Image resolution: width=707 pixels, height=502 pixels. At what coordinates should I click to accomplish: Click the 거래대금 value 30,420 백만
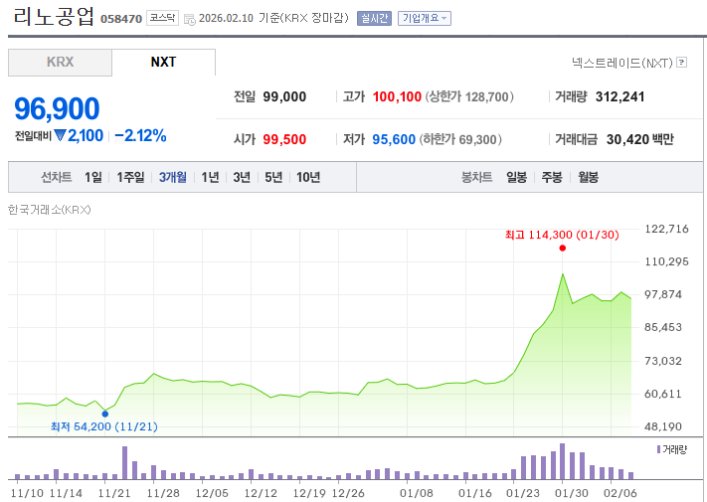point(639,139)
